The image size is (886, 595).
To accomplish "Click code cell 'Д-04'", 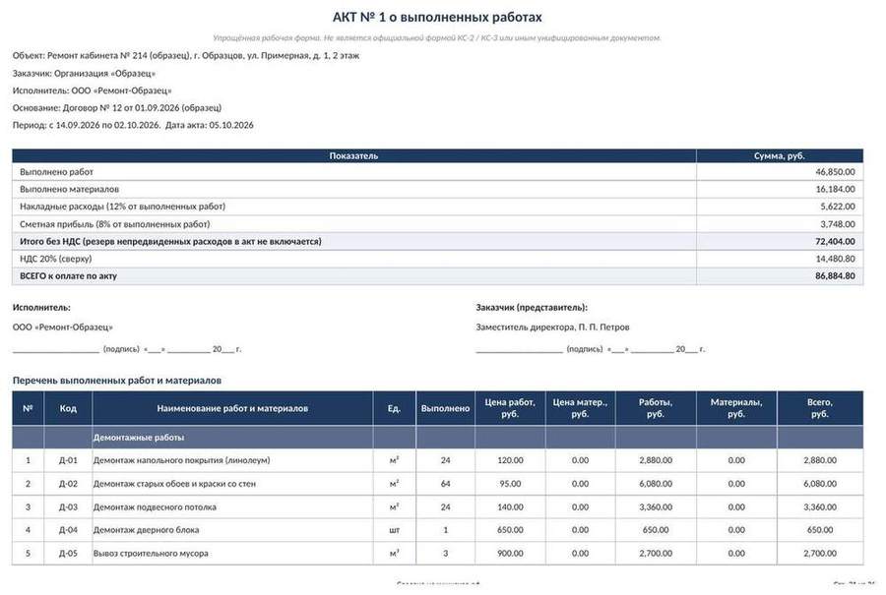I will 68,530.
